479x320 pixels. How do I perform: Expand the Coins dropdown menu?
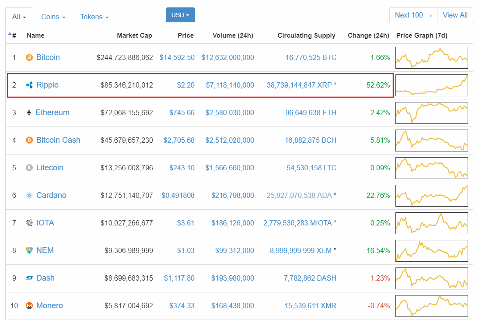coord(53,17)
